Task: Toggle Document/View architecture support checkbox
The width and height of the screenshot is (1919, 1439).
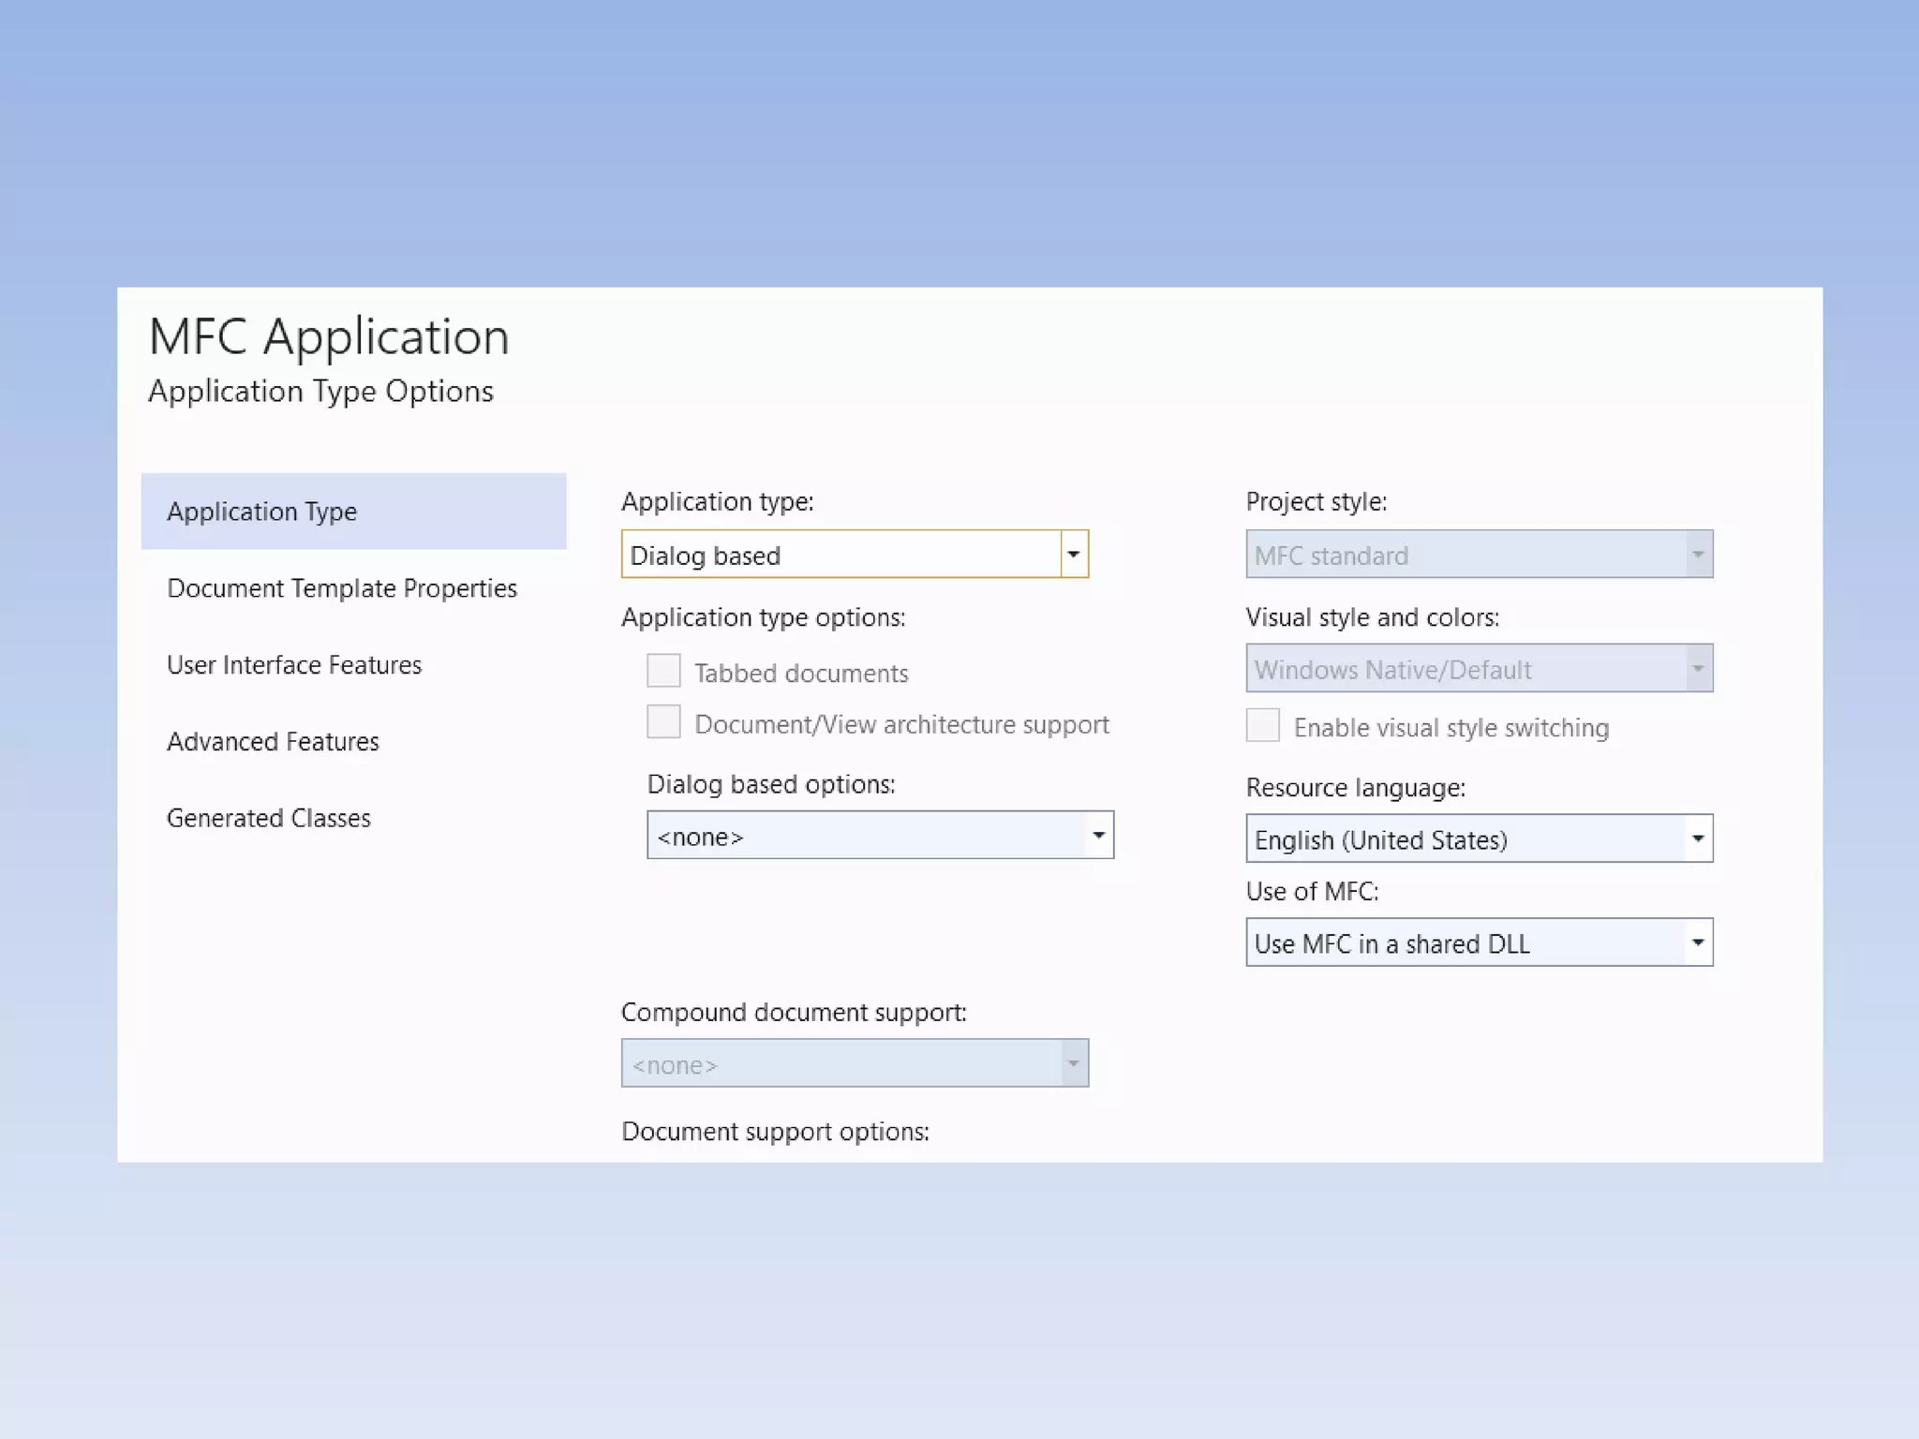Action: [663, 722]
